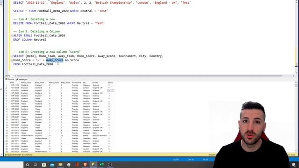This screenshot has width=299, height=168.
Task: Click the highlighted Away_Score text in editor
Action: coord(55,60)
